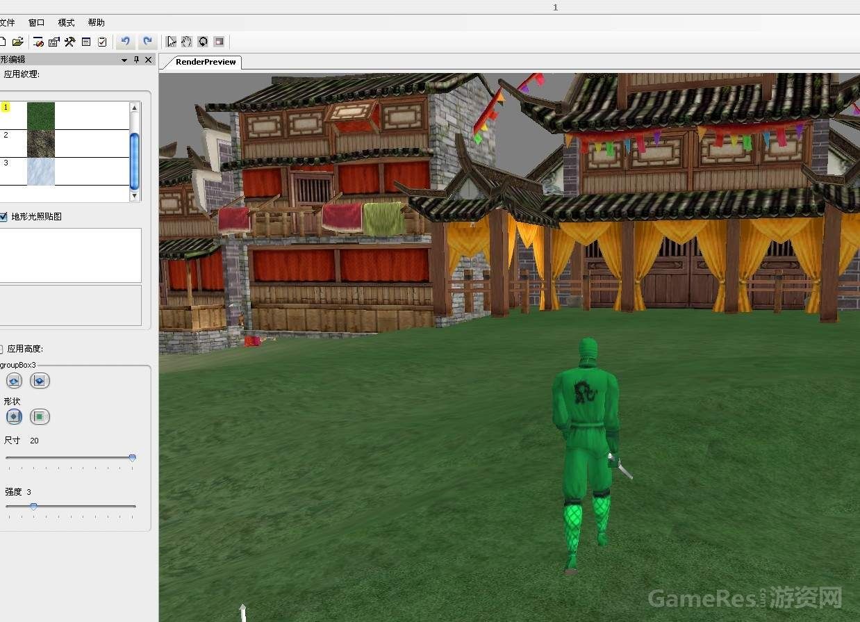Click the open folder toolbar icon
Viewport: 860px width, 622px height.
tap(18, 42)
